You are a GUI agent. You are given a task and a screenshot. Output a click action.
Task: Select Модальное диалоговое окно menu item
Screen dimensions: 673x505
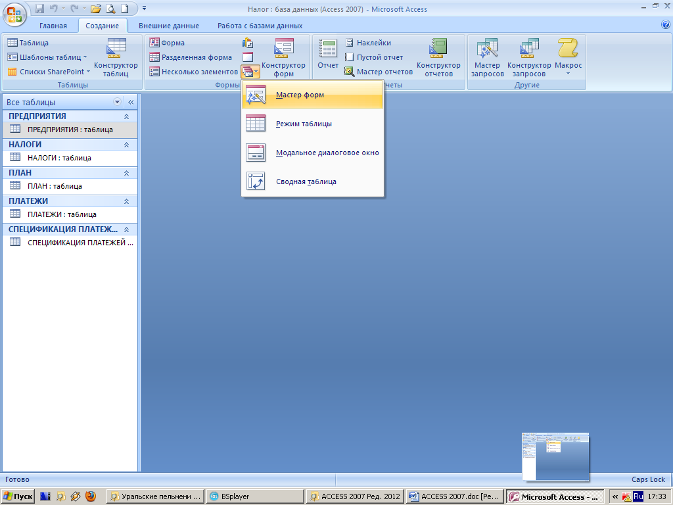(x=312, y=153)
